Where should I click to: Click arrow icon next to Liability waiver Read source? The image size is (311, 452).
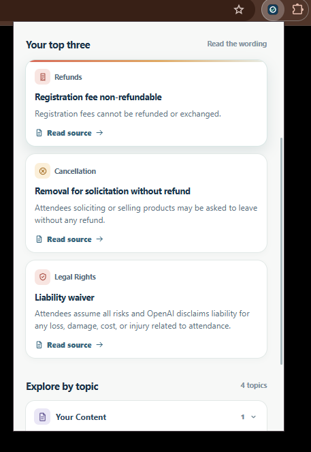(99, 345)
